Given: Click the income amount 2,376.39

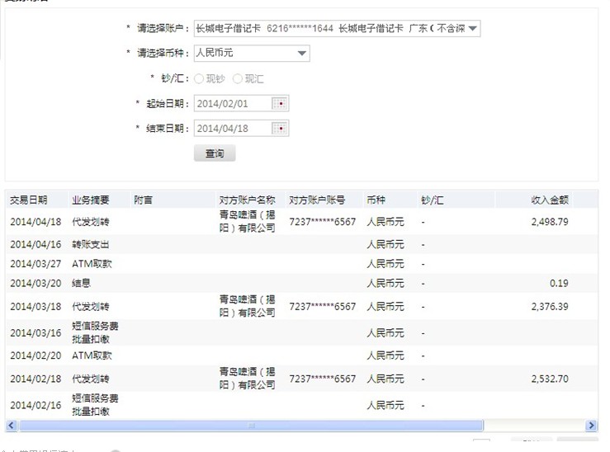Looking at the screenshot, I should pyautogui.click(x=550, y=307).
